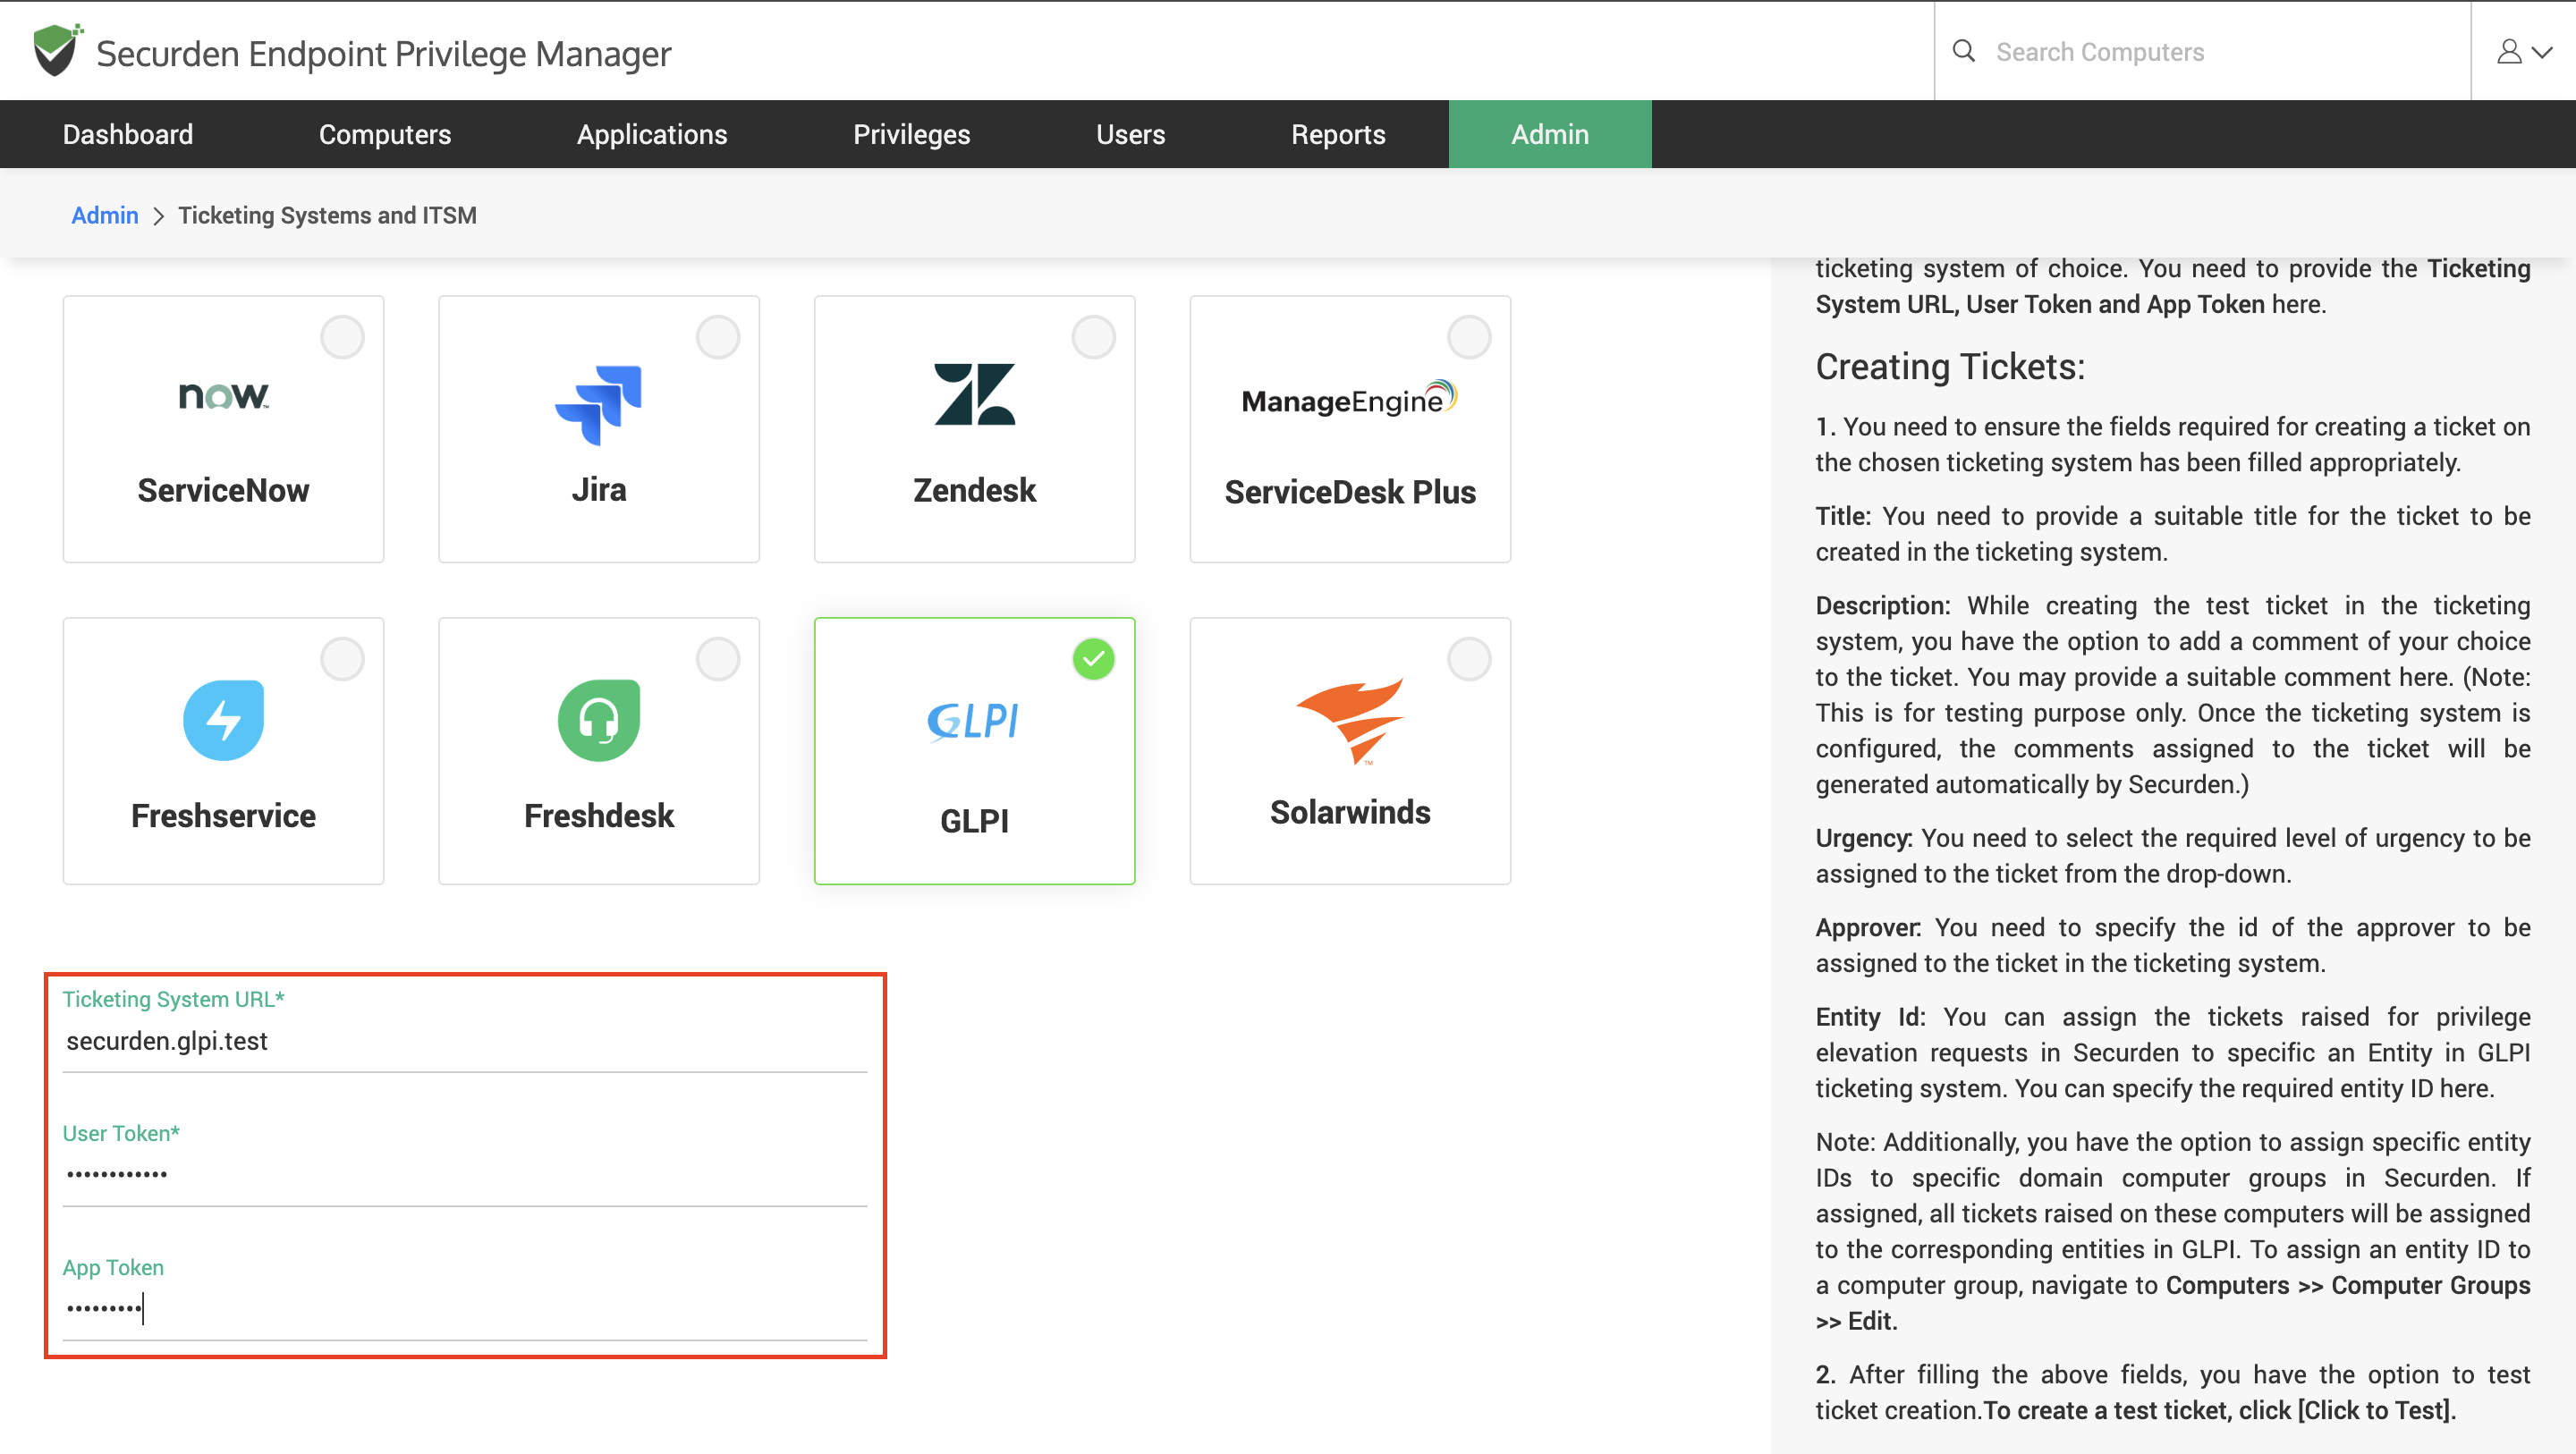
Task: Select the Admin tab
Action: (x=1550, y=134)
